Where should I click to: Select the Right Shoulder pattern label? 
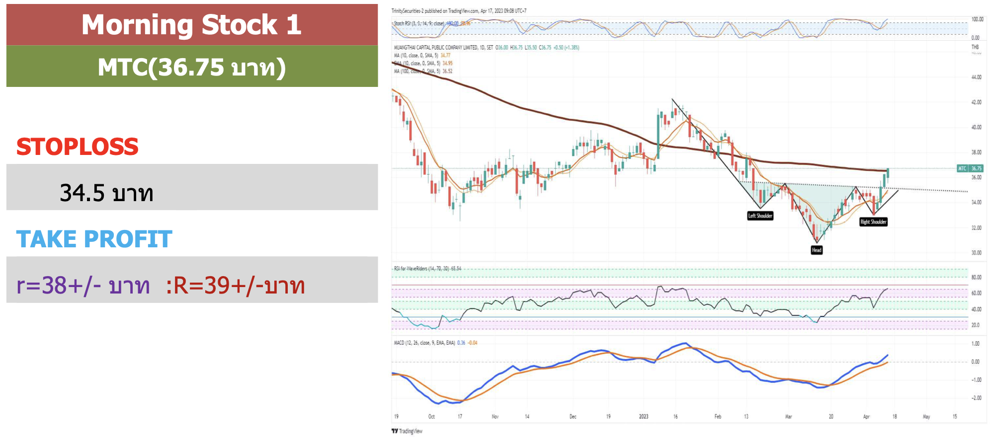[x=873, y=222]
